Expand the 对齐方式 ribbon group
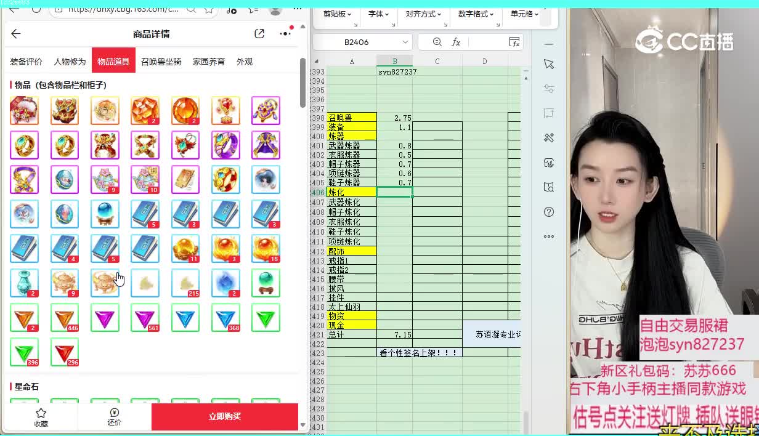The height and width of the screenshot is (436, 759). pos(423,14)
